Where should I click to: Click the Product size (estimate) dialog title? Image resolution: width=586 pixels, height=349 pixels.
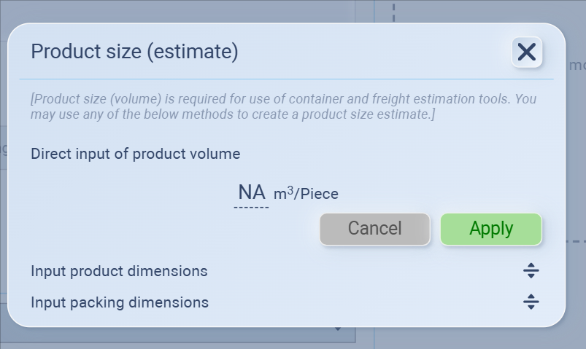coord(134,52)
